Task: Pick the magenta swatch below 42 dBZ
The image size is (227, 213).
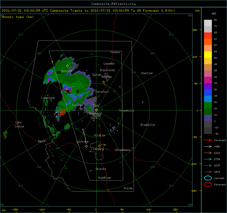Action: coord(208,80)
